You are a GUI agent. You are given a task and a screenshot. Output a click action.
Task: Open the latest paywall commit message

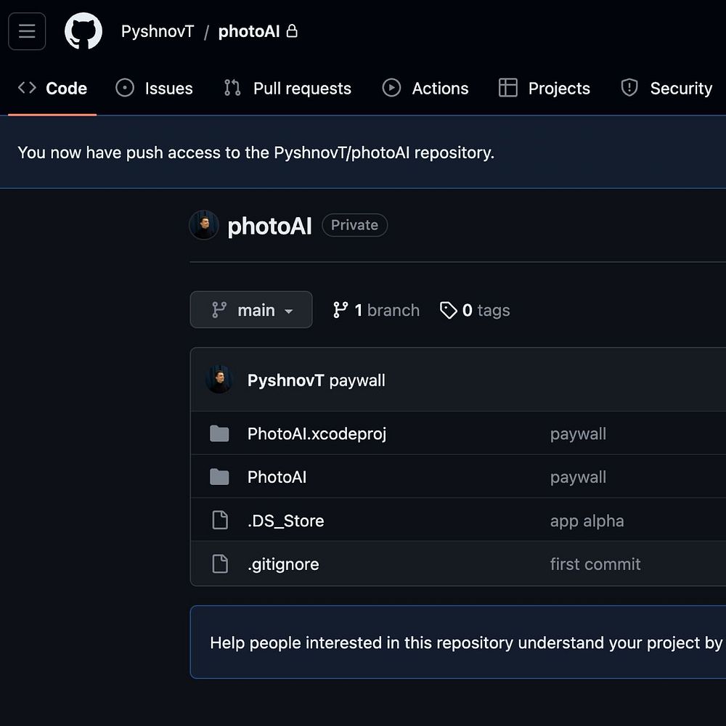pyautogui.click(x=357, y=380)
